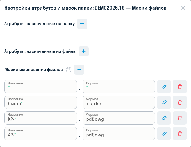Edit the Смета mask row

click(x=164, y=102)
